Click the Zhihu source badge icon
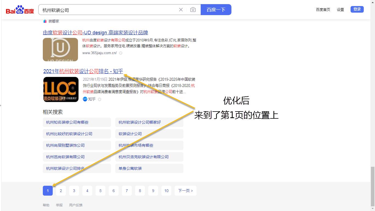The height and width of the screenshot is (211, 375). pos(85,99)
